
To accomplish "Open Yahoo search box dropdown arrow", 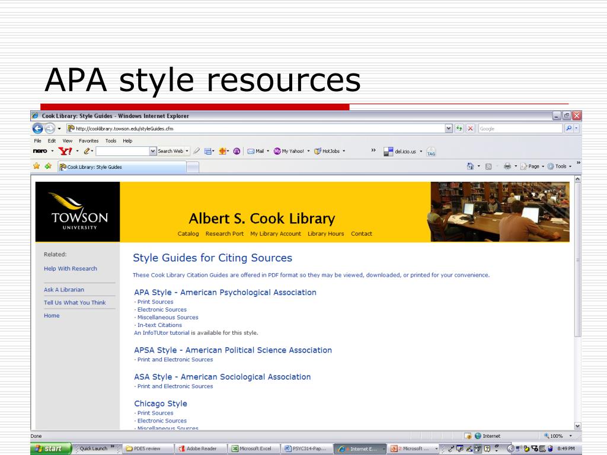I will (x=153, y=151).
